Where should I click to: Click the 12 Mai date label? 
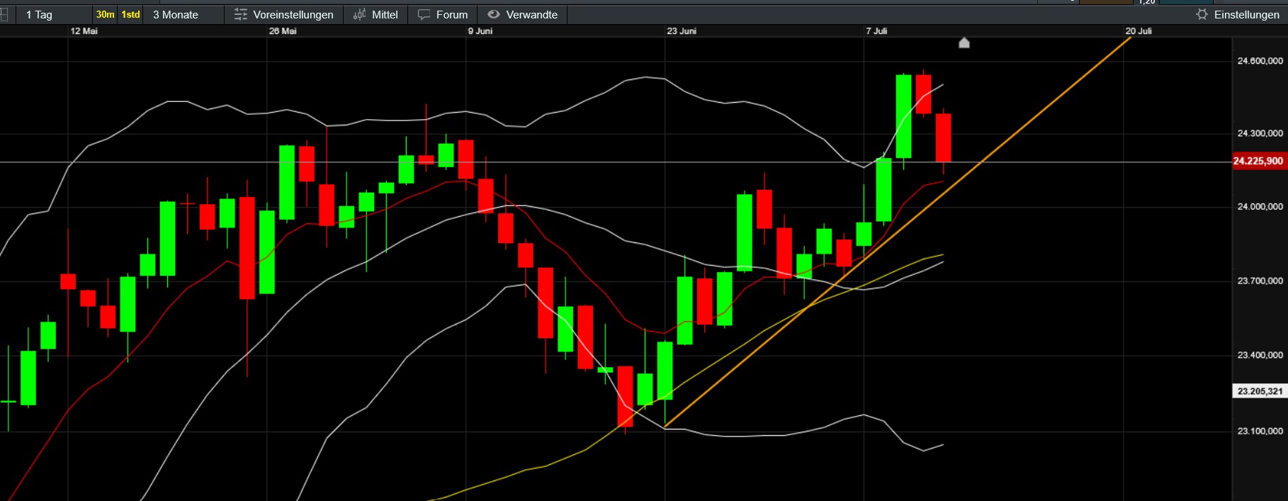tap(84, 31)
